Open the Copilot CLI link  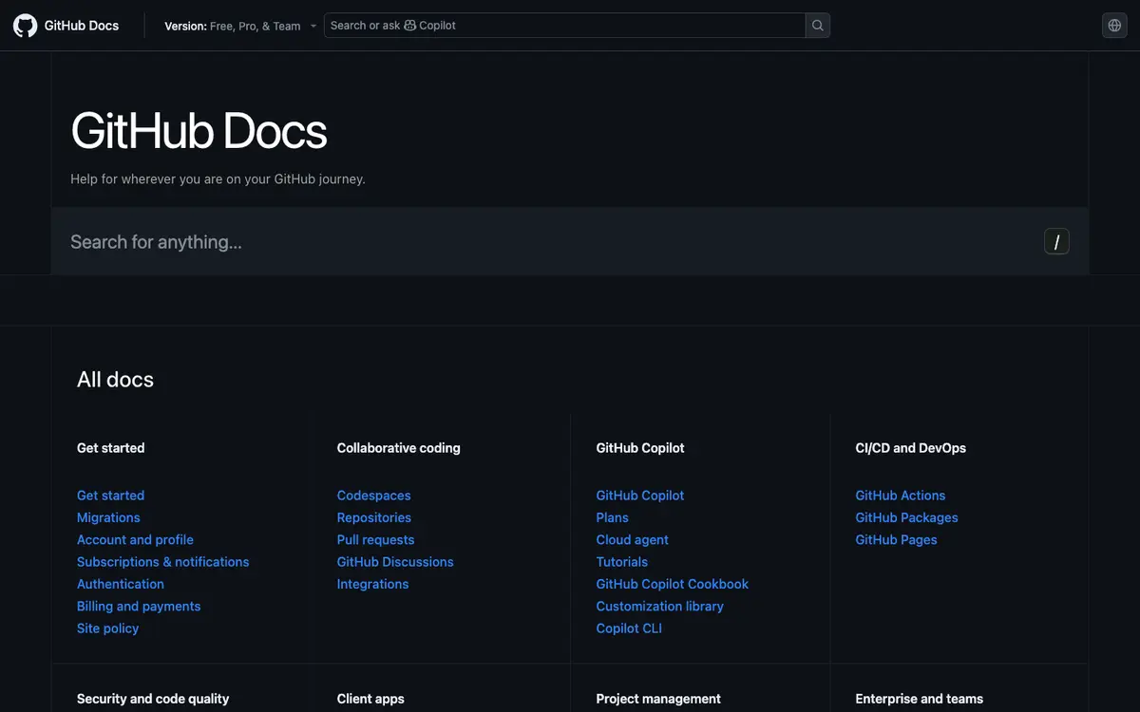pos(629,628)
